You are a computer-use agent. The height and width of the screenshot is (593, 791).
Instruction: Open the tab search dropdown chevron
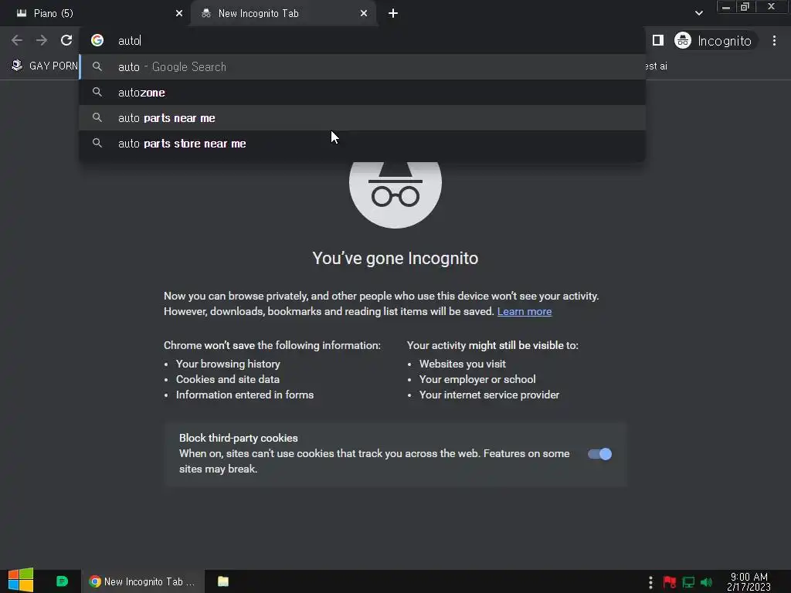[x=698, y=13]
